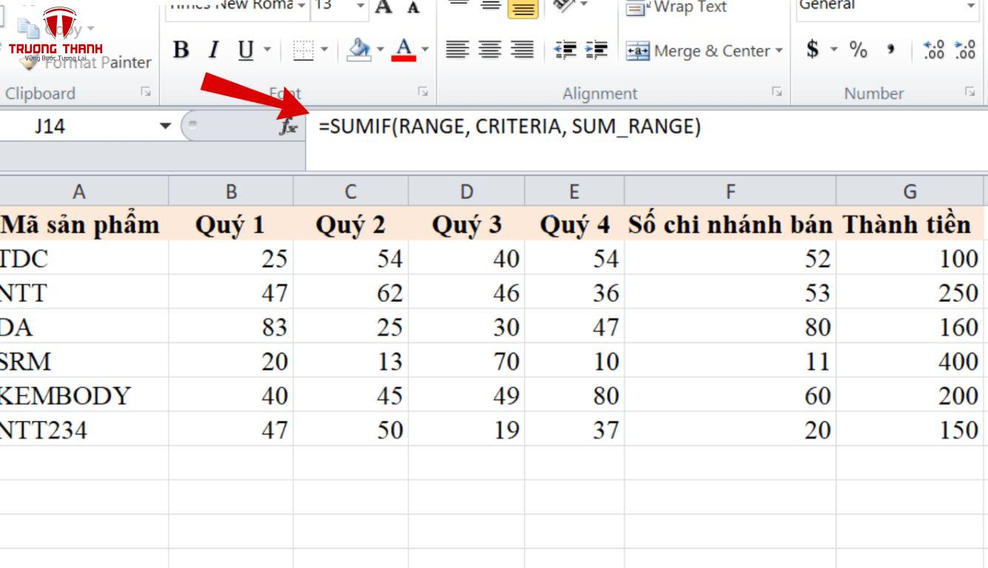
Task: Apply Accounting Number Format dollar sign
Action: [x=813, y=50]
